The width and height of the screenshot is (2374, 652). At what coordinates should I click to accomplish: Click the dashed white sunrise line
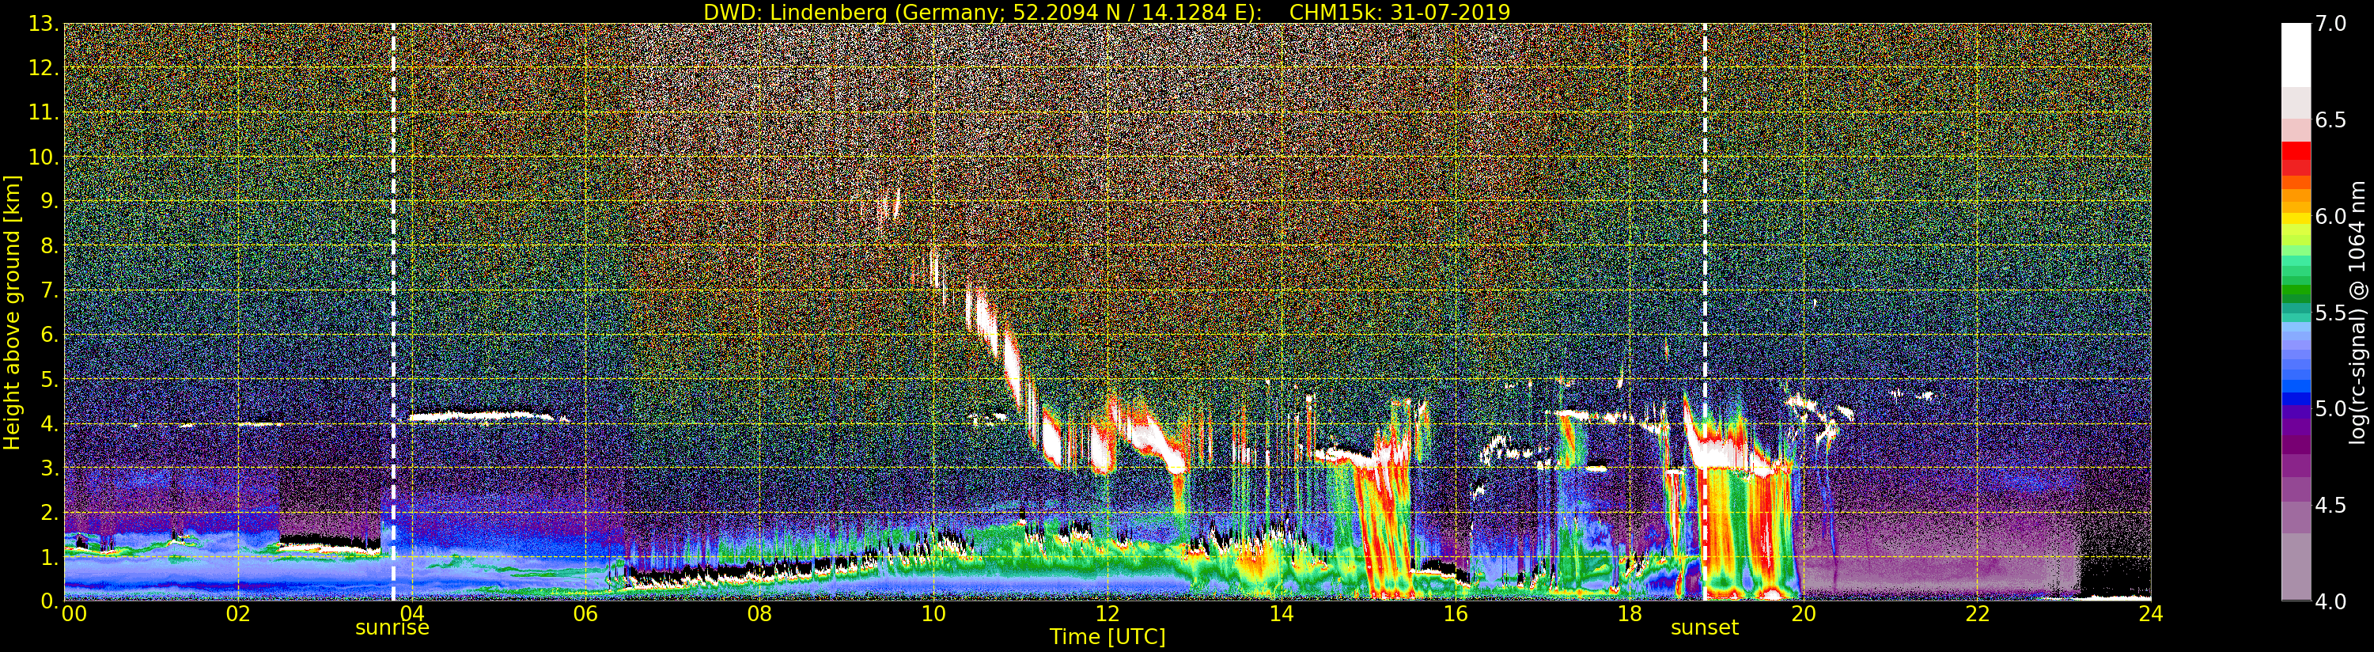point(393,312)
